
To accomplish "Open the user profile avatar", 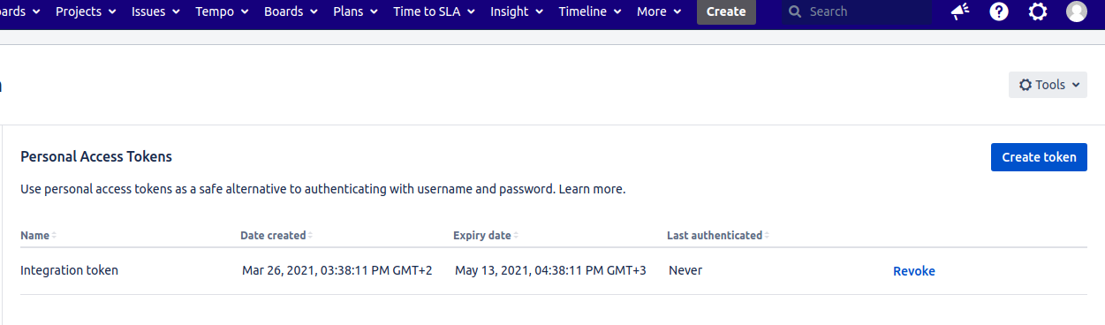I will coord(1077,11).
